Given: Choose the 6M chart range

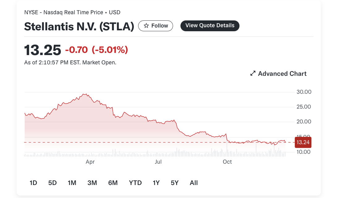Looking at the screenshot, I should click(x=113, y=183).
